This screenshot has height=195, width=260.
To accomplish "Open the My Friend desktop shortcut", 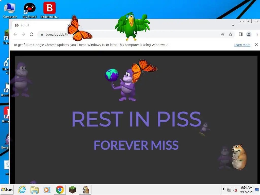I will (x=29, y=10).
